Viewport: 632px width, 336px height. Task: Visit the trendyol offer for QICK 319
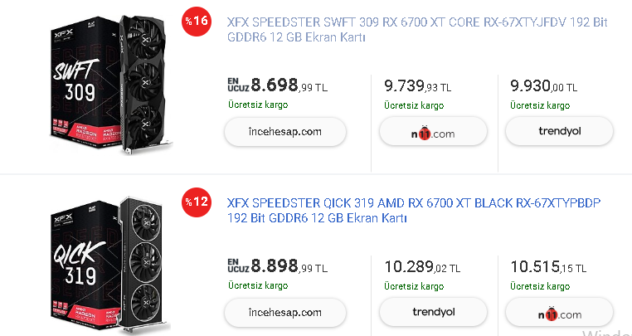(433, 312)
